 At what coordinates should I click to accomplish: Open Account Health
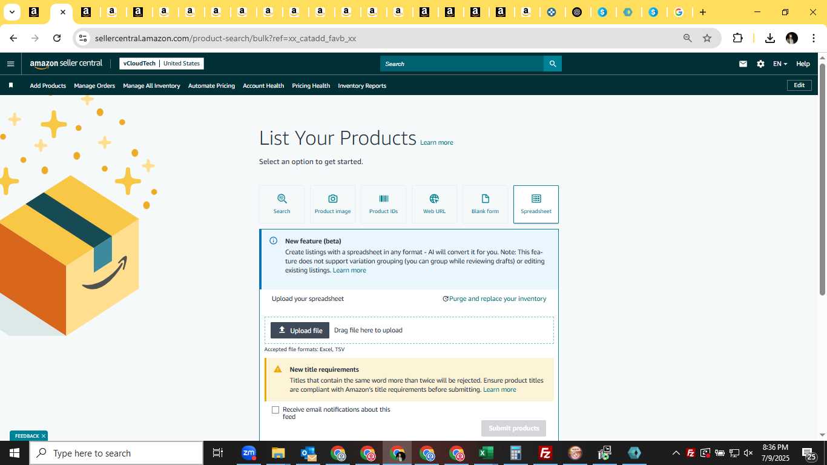263,86
